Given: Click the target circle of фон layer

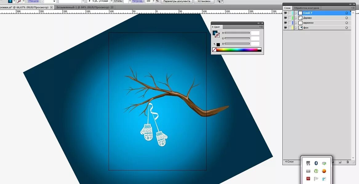Looking at the screenshot, I should (347, 28).
